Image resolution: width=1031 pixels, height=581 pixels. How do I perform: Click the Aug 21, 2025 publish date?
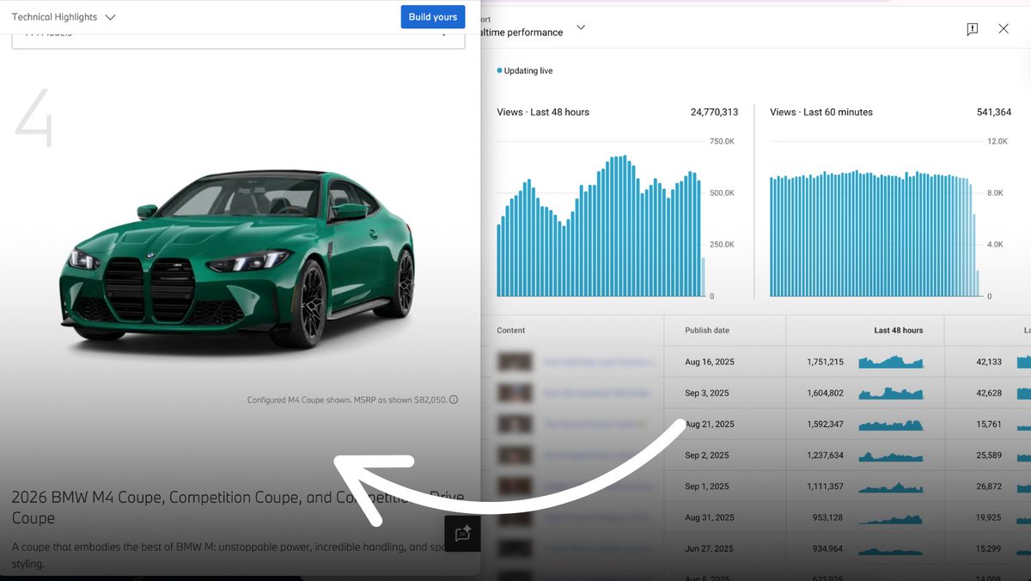pos(709,424)
